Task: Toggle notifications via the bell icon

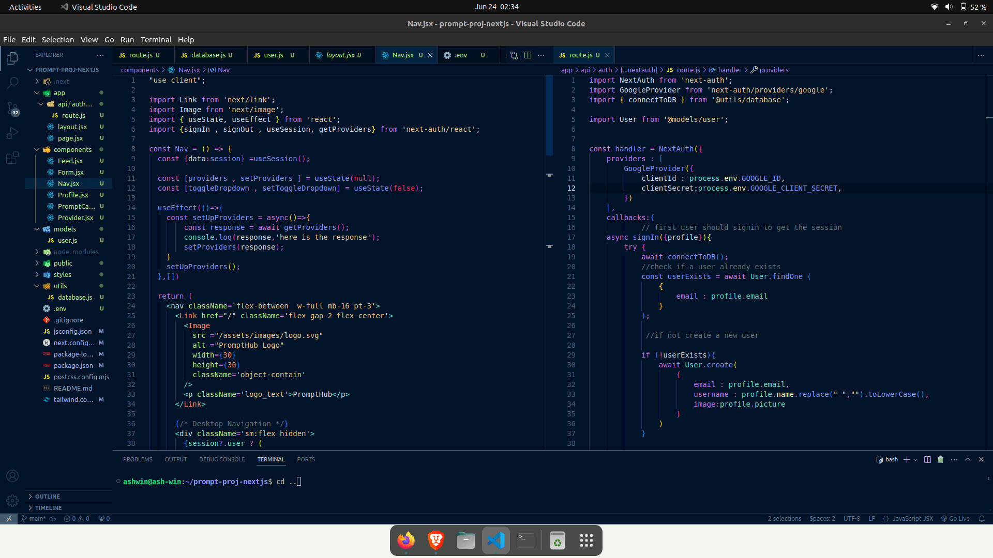Action: point(982,518)
